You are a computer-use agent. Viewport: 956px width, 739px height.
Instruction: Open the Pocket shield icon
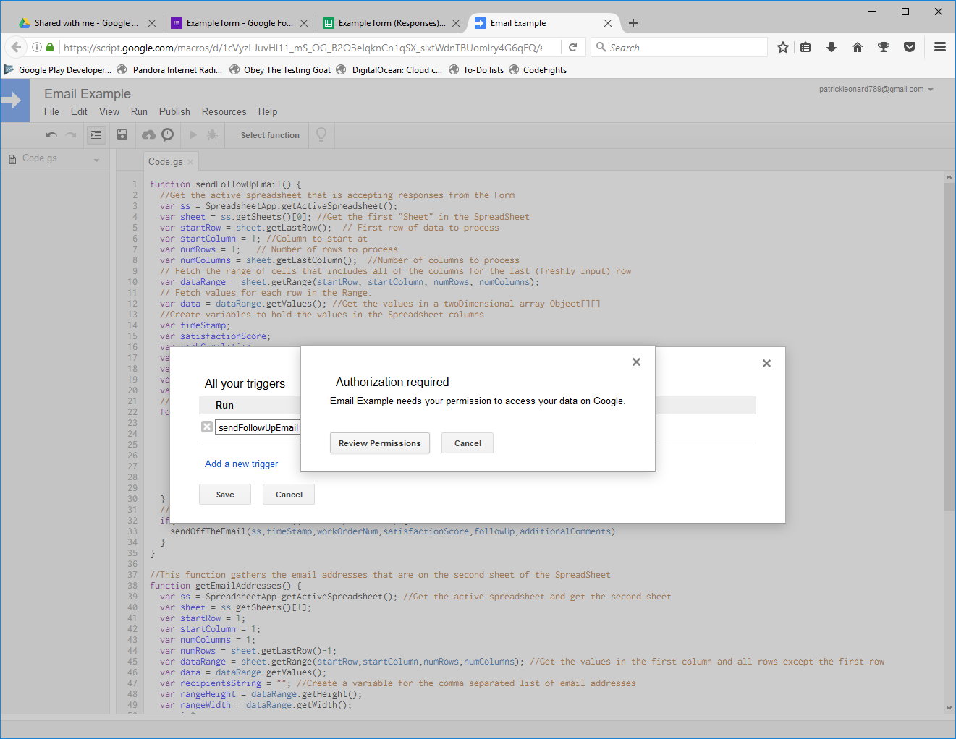click(910, 47)
